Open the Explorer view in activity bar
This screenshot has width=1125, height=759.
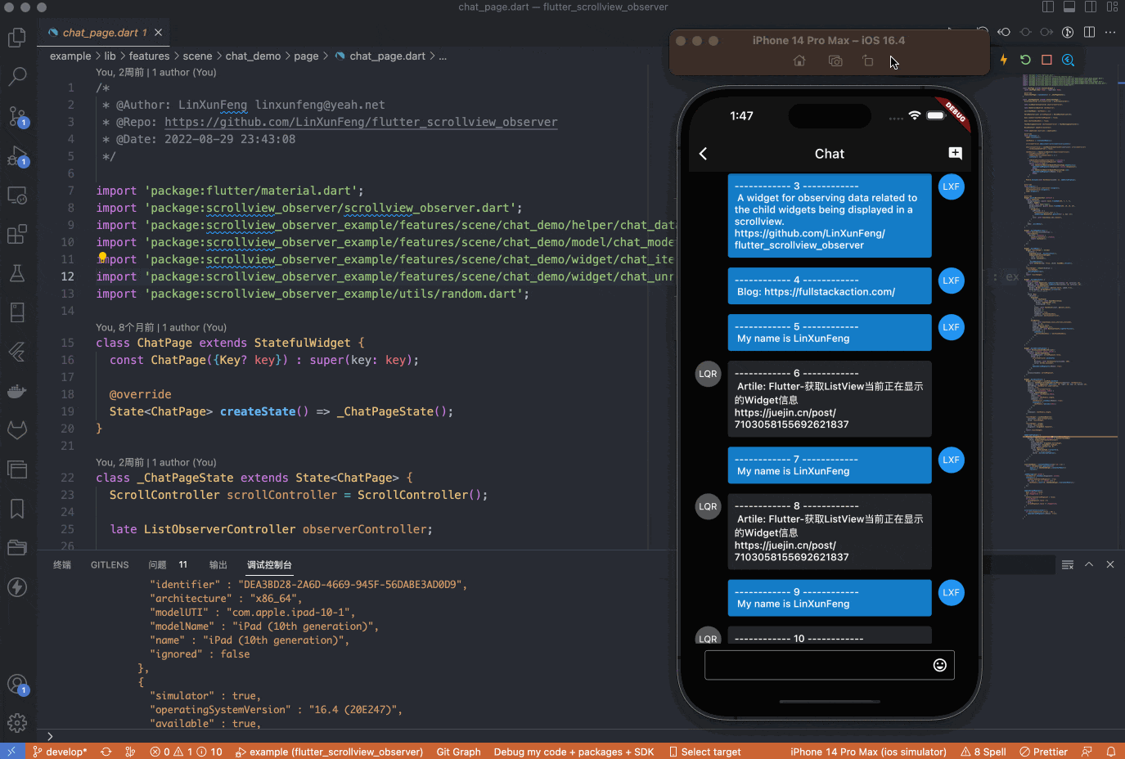click(x=17, y=38)
